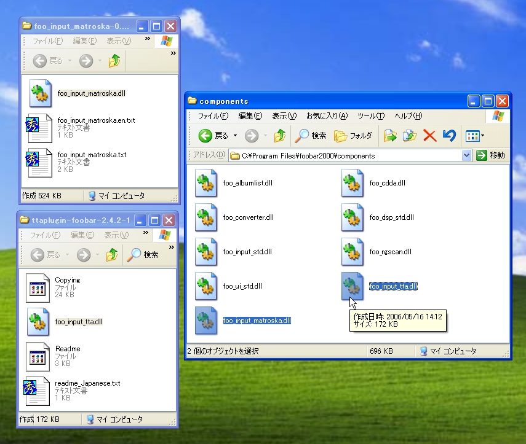Open 表示(V) menu in components window
This screenshot has height=444, width=526.
284,116
